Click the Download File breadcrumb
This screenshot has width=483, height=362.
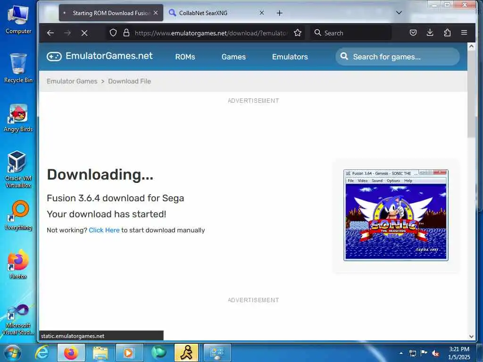pos(129,81)
